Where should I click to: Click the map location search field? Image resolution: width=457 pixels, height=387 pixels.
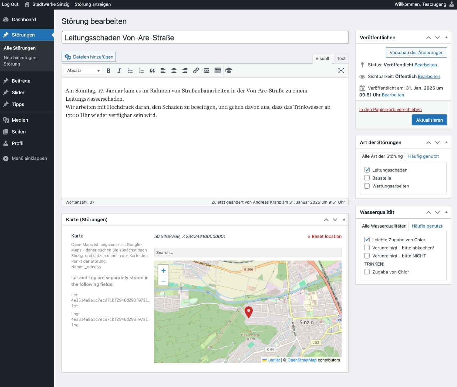[x=247, y=253]
